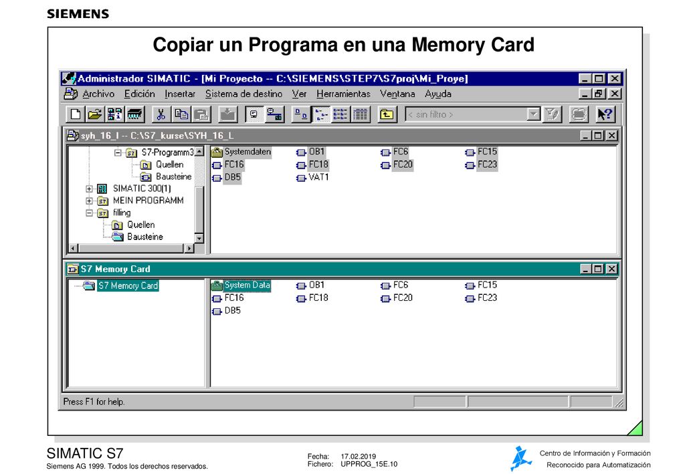685x474 pixels.
Task: Open the Herramientas menu
Action: tap(343, 94)
